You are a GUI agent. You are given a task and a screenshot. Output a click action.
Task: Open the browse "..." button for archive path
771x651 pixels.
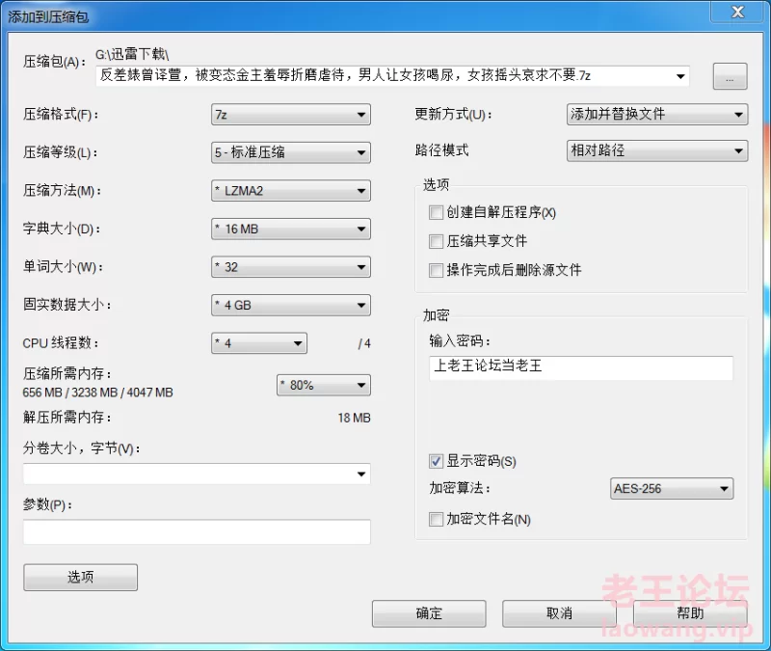pyautogui.click(x=730, y=76)
